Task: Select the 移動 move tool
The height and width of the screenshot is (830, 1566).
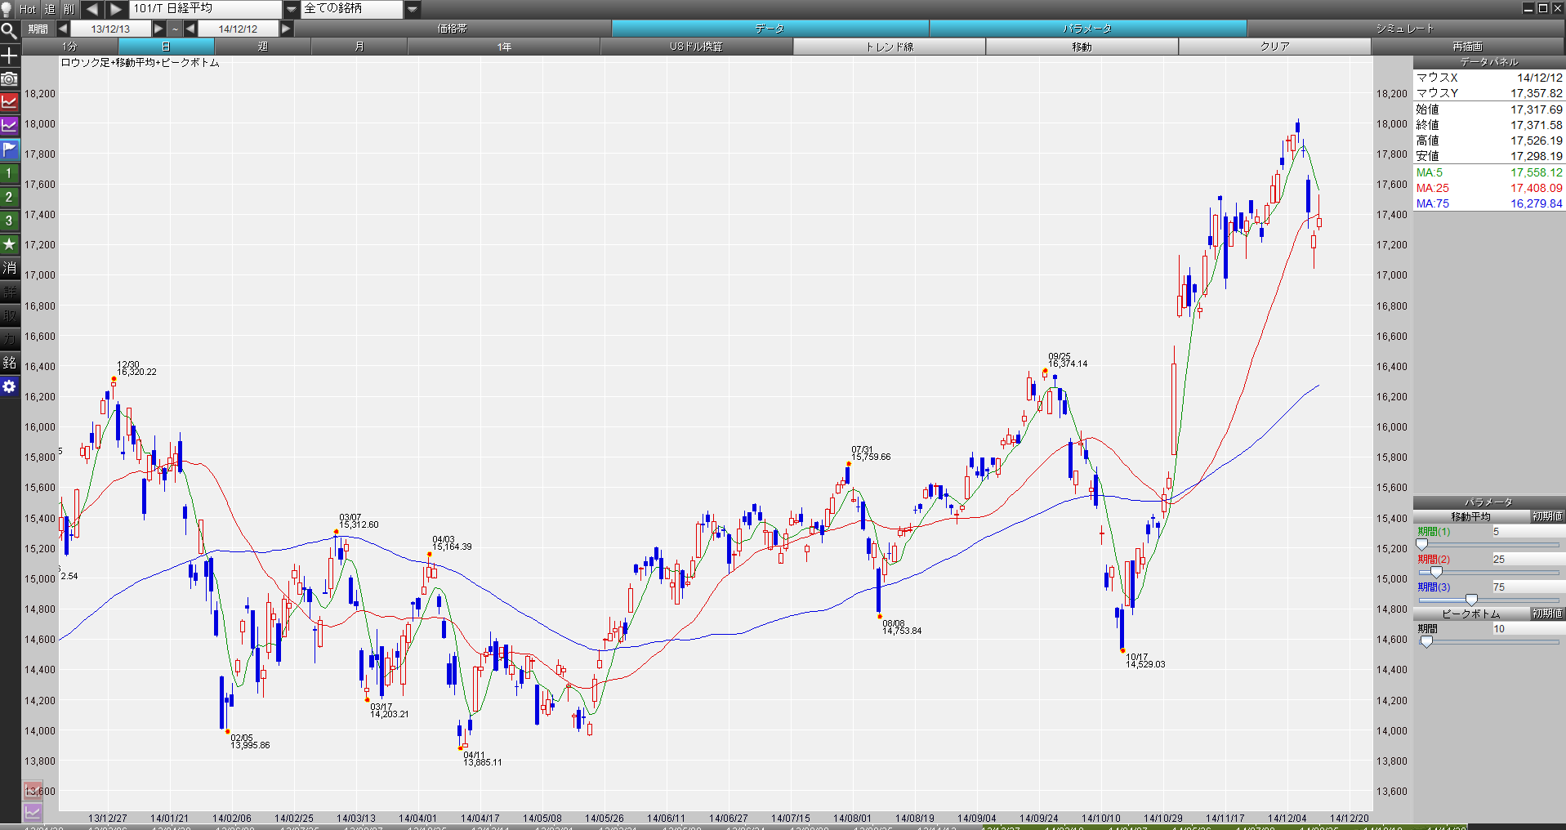Action: pyautogui.click(x=1082, y=47)
